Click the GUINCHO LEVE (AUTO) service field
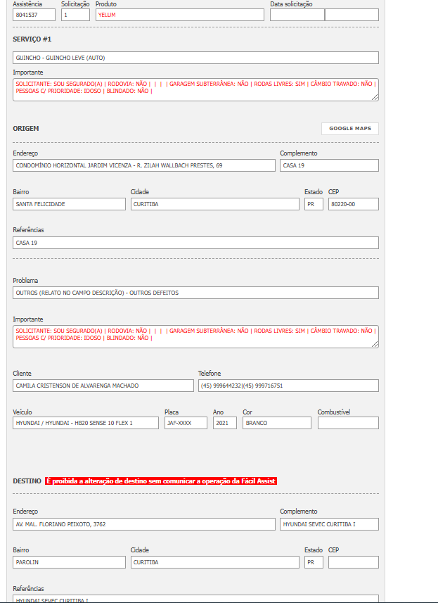The image size is (438, 603). point(195,58)
